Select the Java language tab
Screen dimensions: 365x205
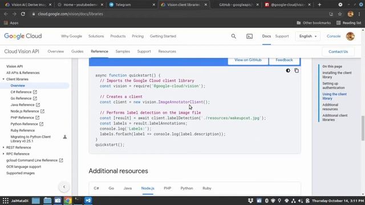click(x=128, y=188)
